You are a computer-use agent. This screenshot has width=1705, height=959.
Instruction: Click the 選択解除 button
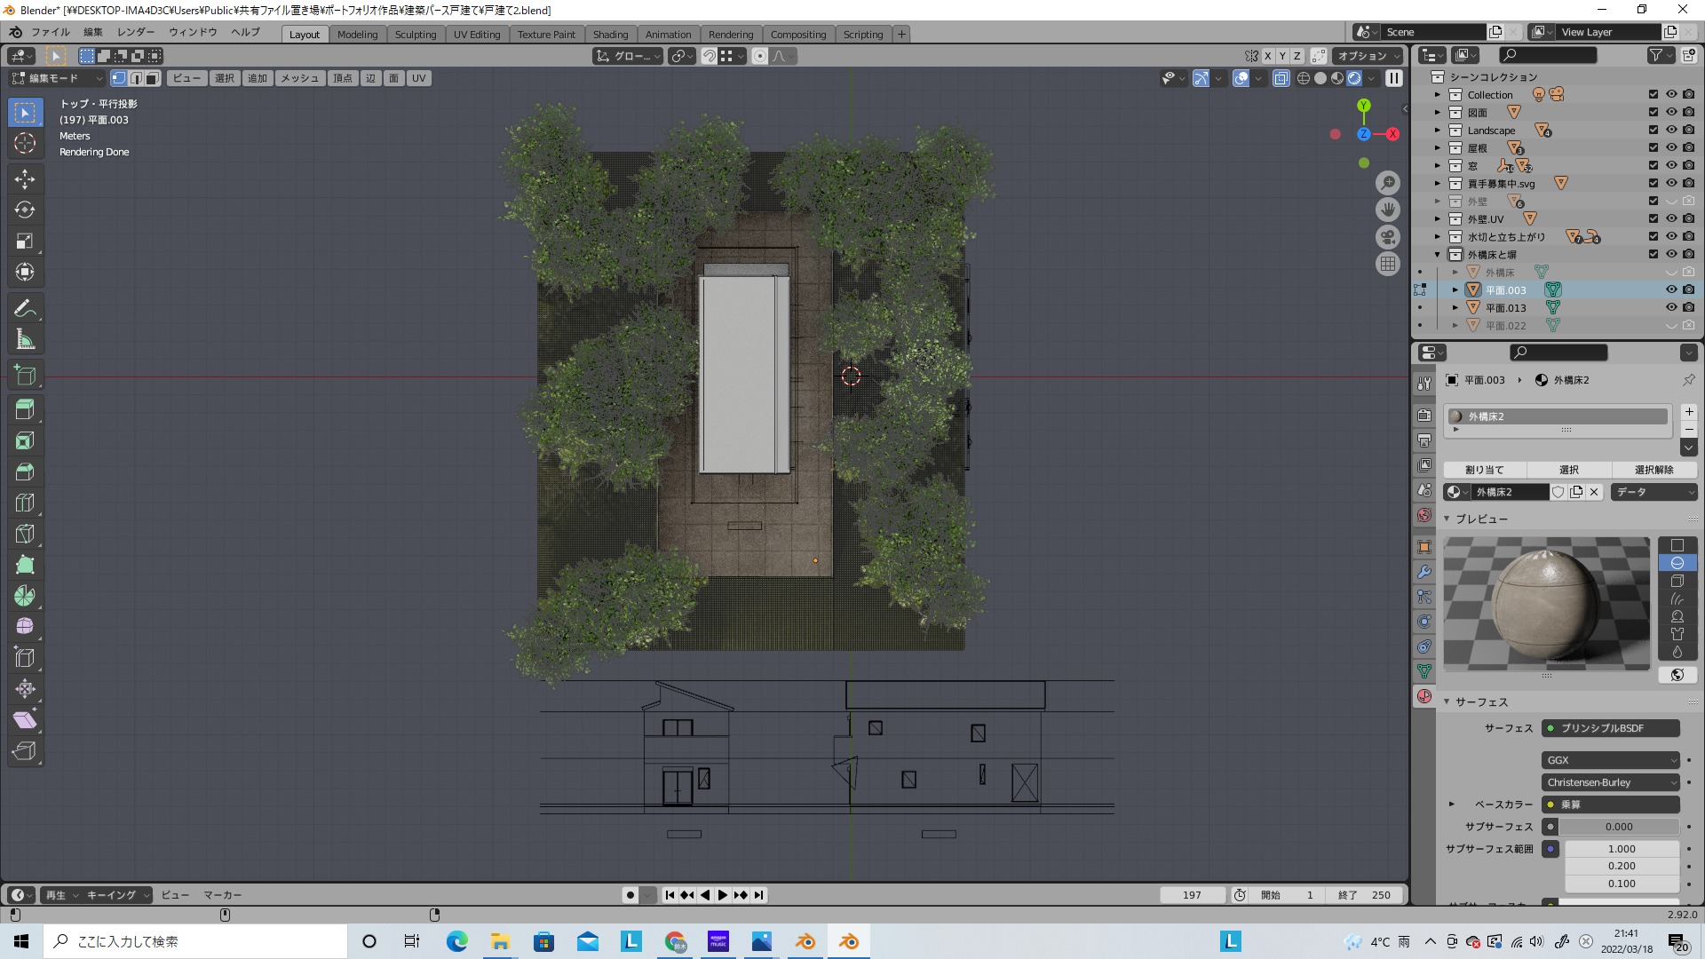tap(1653, 470)
